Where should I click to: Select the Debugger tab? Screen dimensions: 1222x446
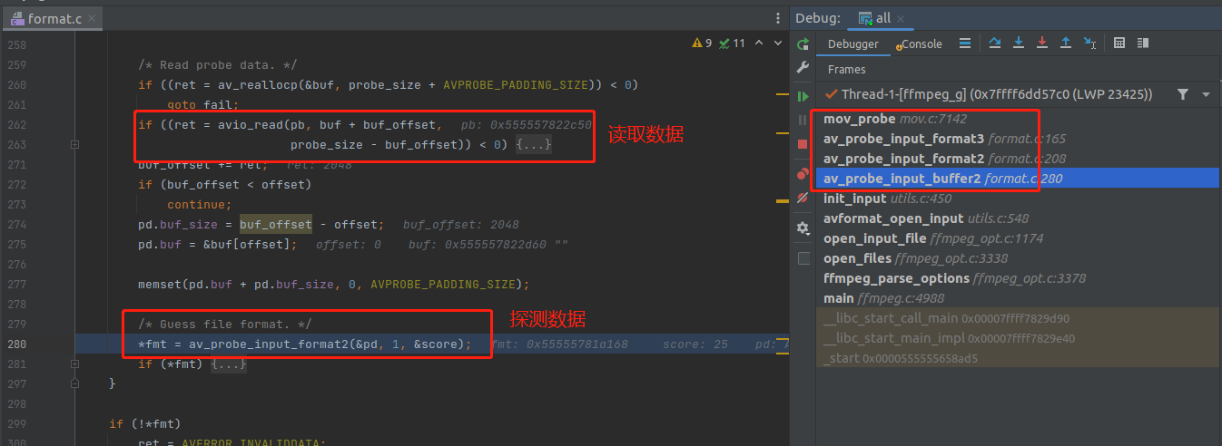pyautogui.click(x=853, y=44)
